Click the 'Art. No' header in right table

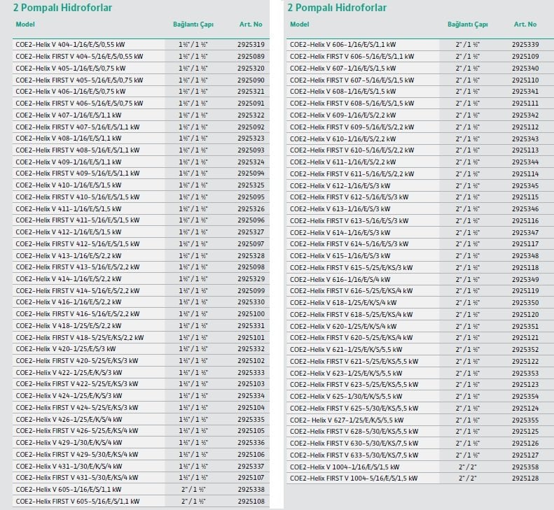pos(525,24)
